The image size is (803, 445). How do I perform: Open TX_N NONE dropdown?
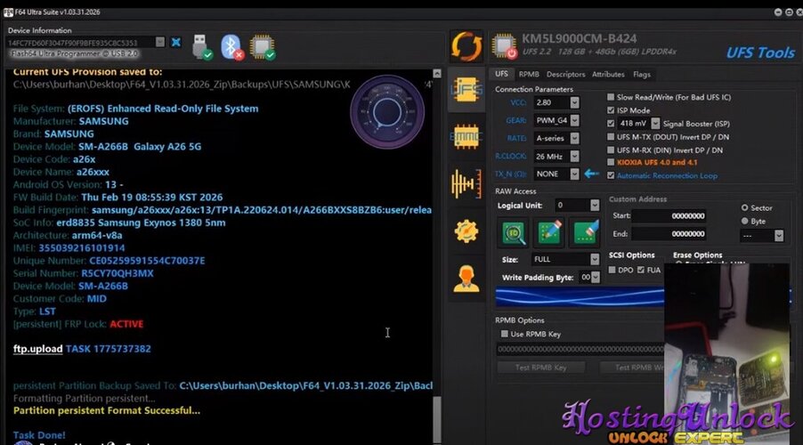coord(574,174)
